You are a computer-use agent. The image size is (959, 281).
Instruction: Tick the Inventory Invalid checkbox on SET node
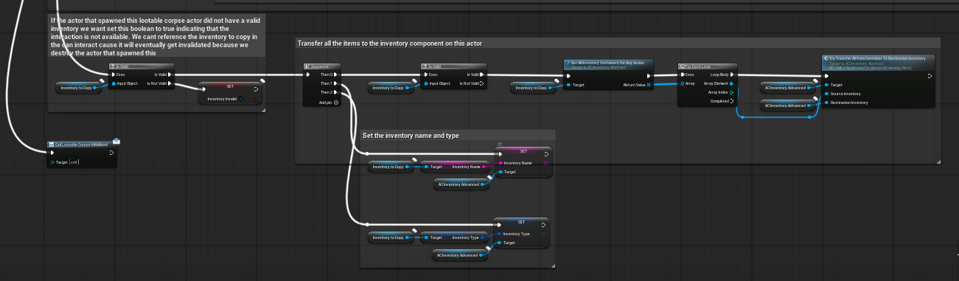coord(241,98)
